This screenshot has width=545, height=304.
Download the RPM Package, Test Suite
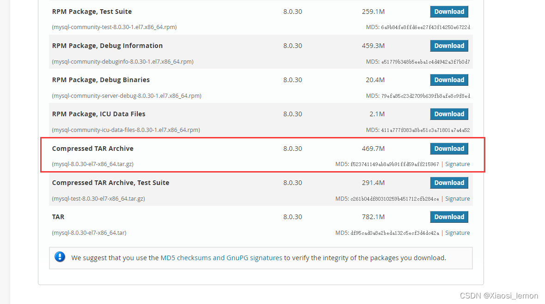pos(449,12)
